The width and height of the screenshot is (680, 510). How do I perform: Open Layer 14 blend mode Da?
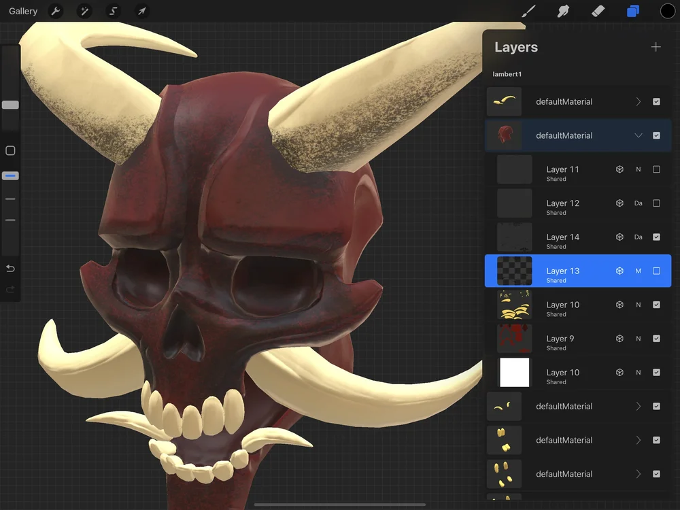click(638, 237)
